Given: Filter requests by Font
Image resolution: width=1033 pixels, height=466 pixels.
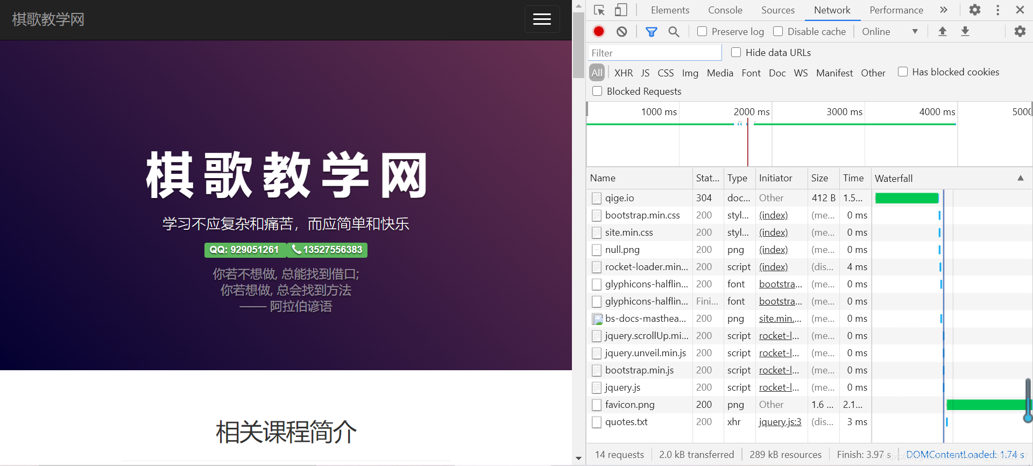Looking at the screenshot, I should tap(751, 73).
